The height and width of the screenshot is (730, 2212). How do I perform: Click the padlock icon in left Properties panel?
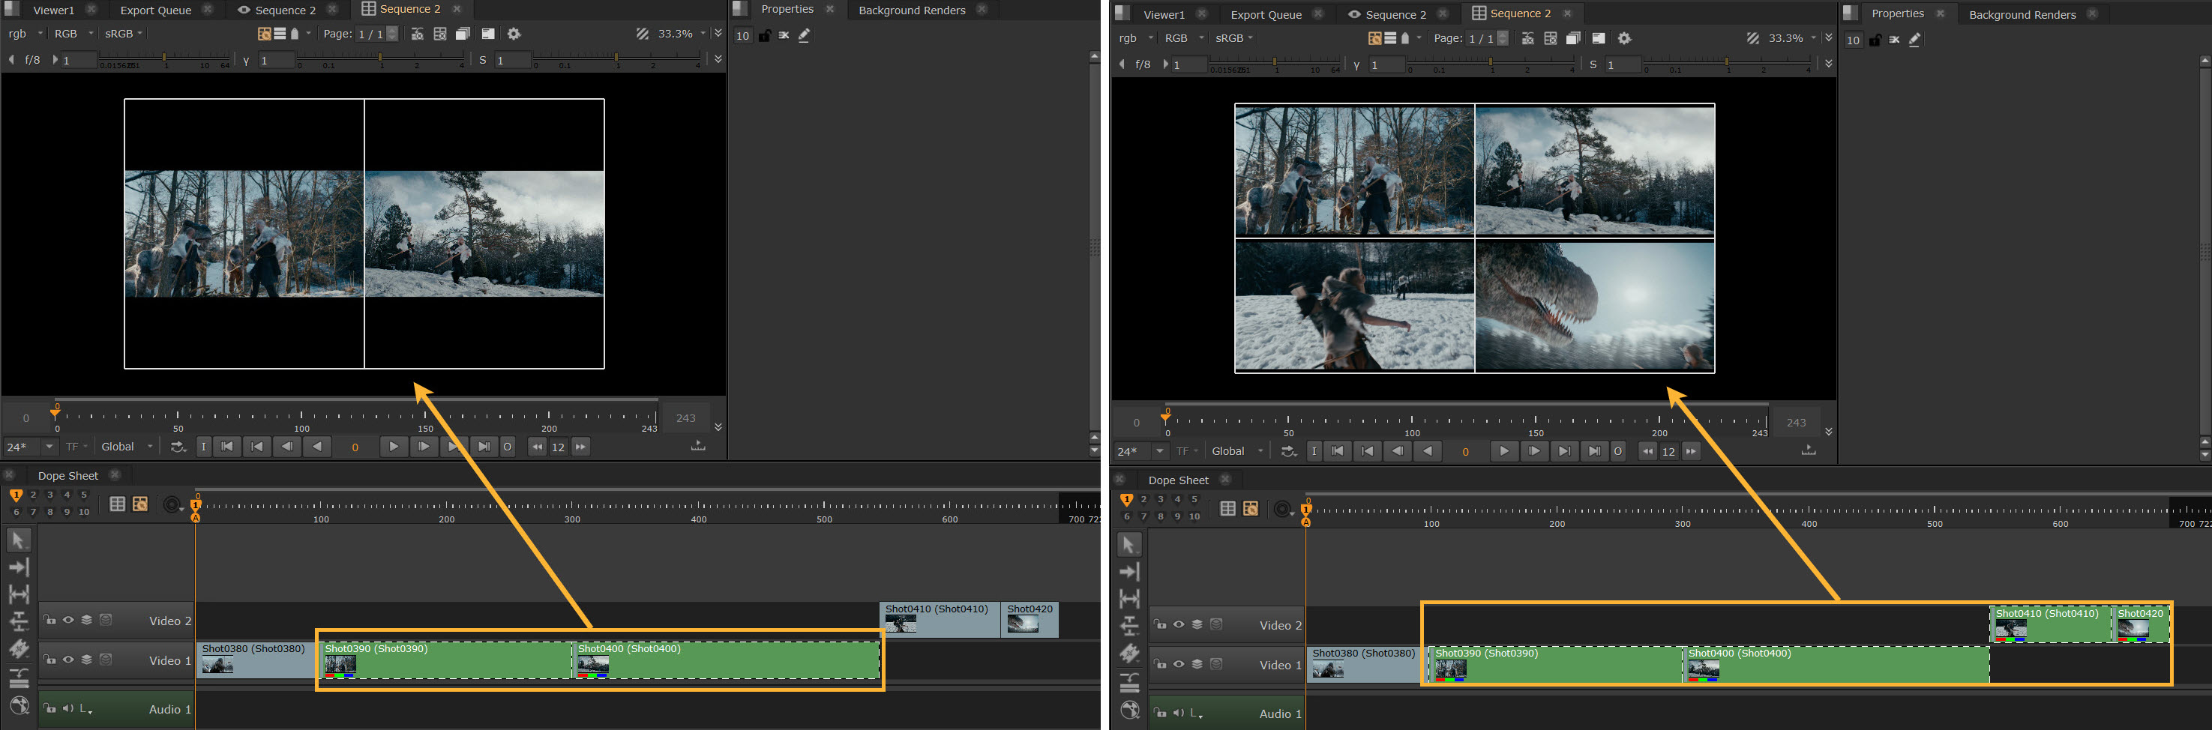click(x=764, y=35)
